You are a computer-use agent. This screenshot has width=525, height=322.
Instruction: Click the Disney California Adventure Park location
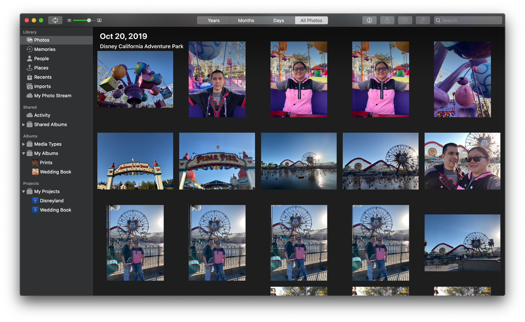coord(142,46)
